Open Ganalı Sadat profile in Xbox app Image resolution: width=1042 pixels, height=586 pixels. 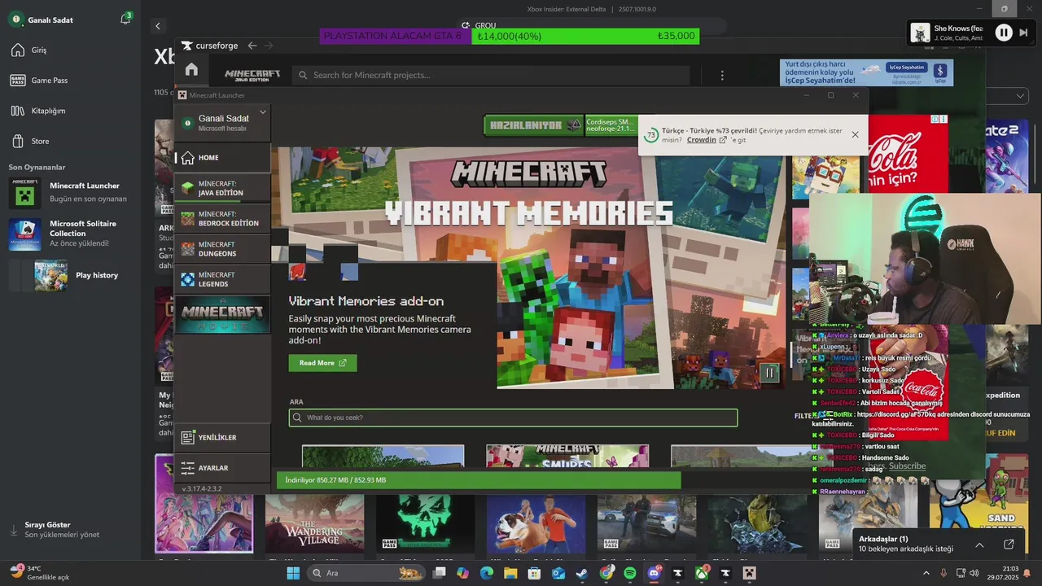pyautogui.click(x=41, y=20)
